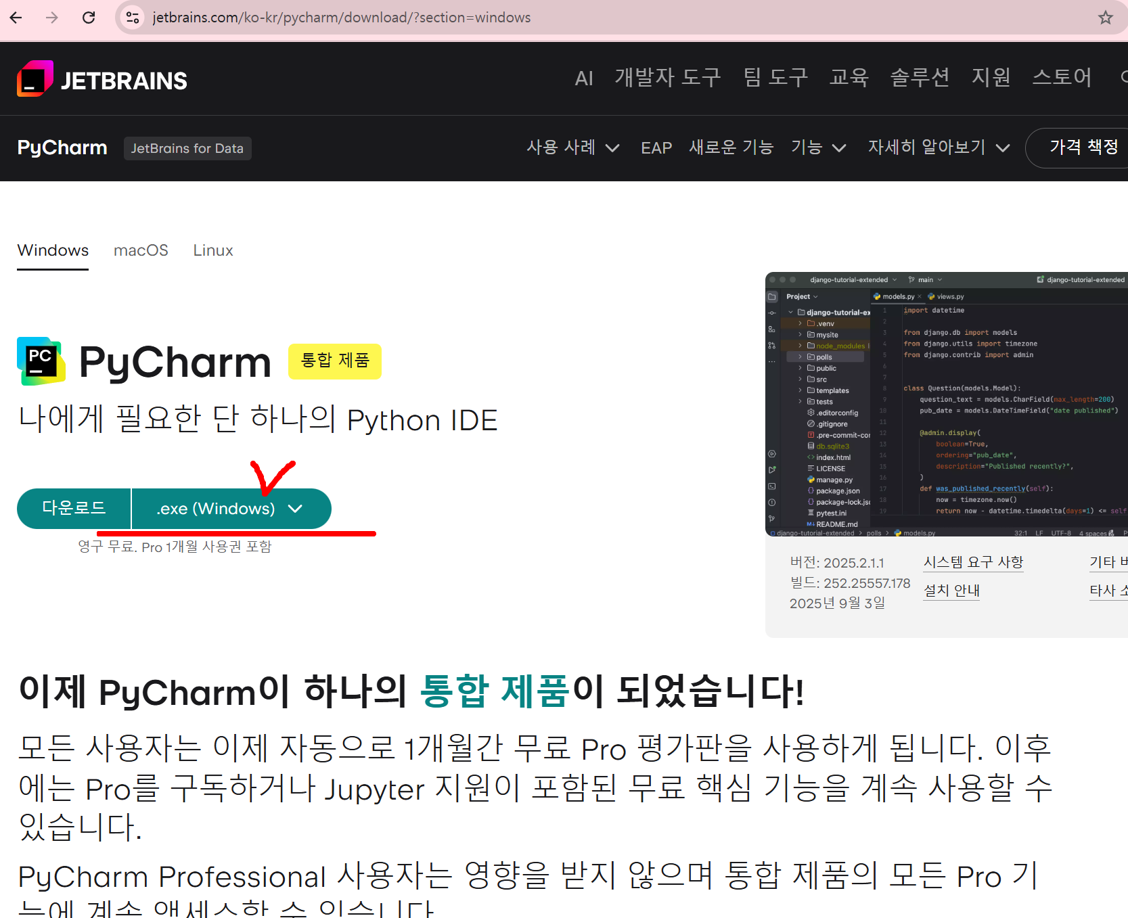Expand 자세히 알아보기 dropdown

point(939,147)
